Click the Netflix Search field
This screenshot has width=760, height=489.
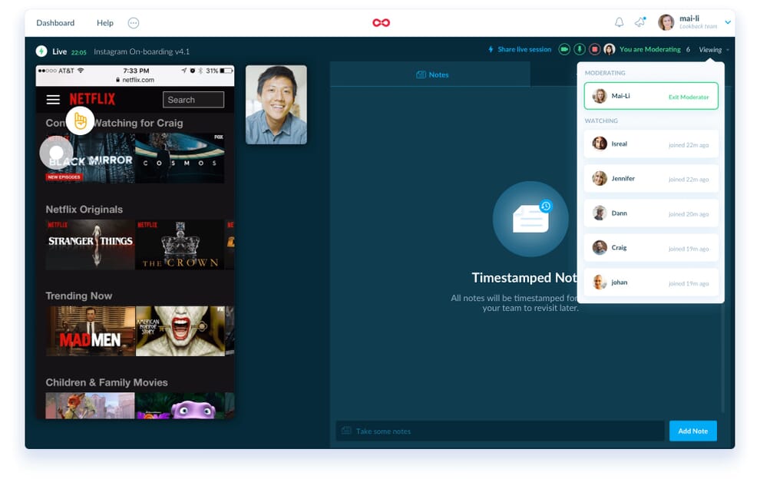(x=193, y=99)
